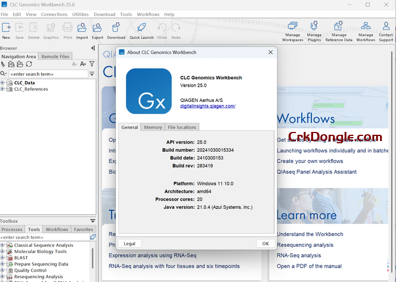Click the Toolbox tree vertical scrollbar
397x282 pixels.
pos(92,258)
